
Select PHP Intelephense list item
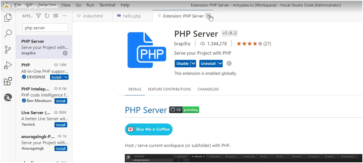(x=44, y=95)
